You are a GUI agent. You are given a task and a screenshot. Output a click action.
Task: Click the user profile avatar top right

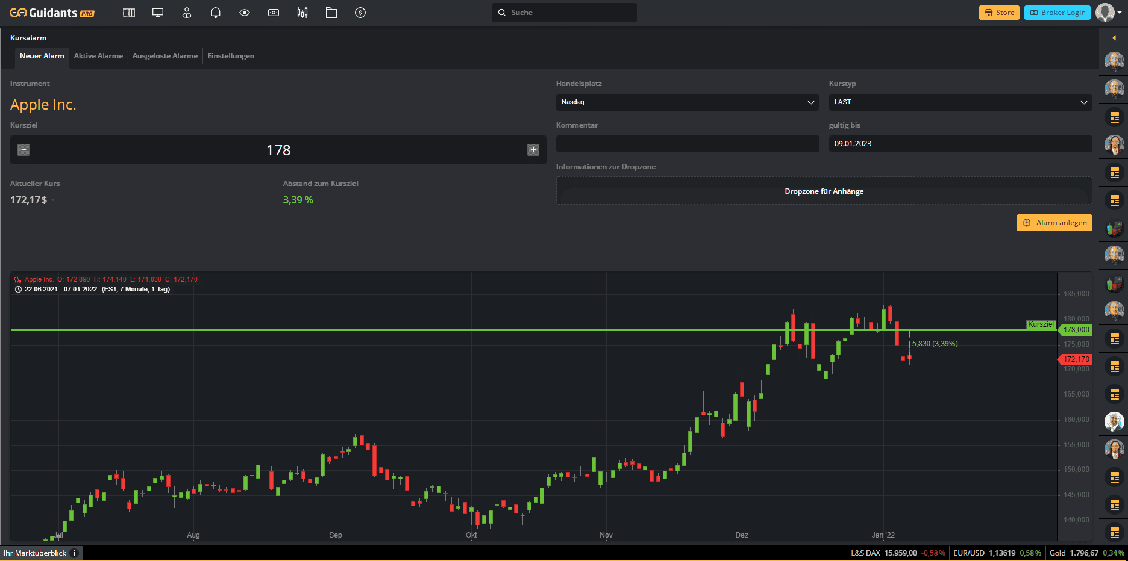(1105, 13)
